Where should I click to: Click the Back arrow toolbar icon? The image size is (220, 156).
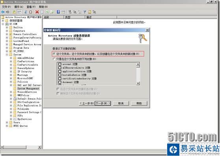tap(3, 12)
